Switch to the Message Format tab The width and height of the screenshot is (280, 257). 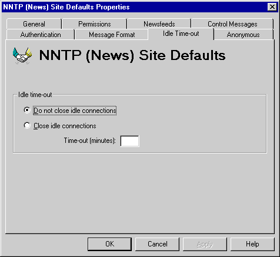point(112,35)
